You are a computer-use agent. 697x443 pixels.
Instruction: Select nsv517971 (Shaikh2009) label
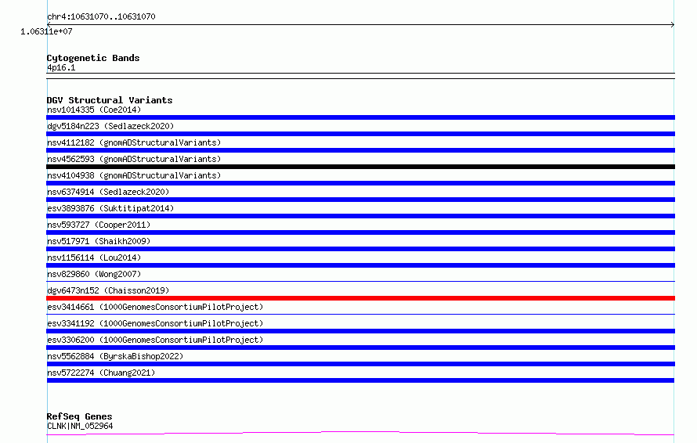coord(99,241)
